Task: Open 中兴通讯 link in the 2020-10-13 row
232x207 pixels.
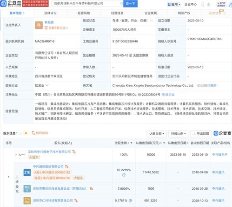Action: [218, 200]
